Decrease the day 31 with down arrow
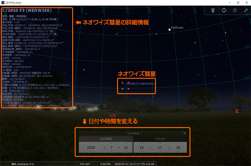 point(126,151)
